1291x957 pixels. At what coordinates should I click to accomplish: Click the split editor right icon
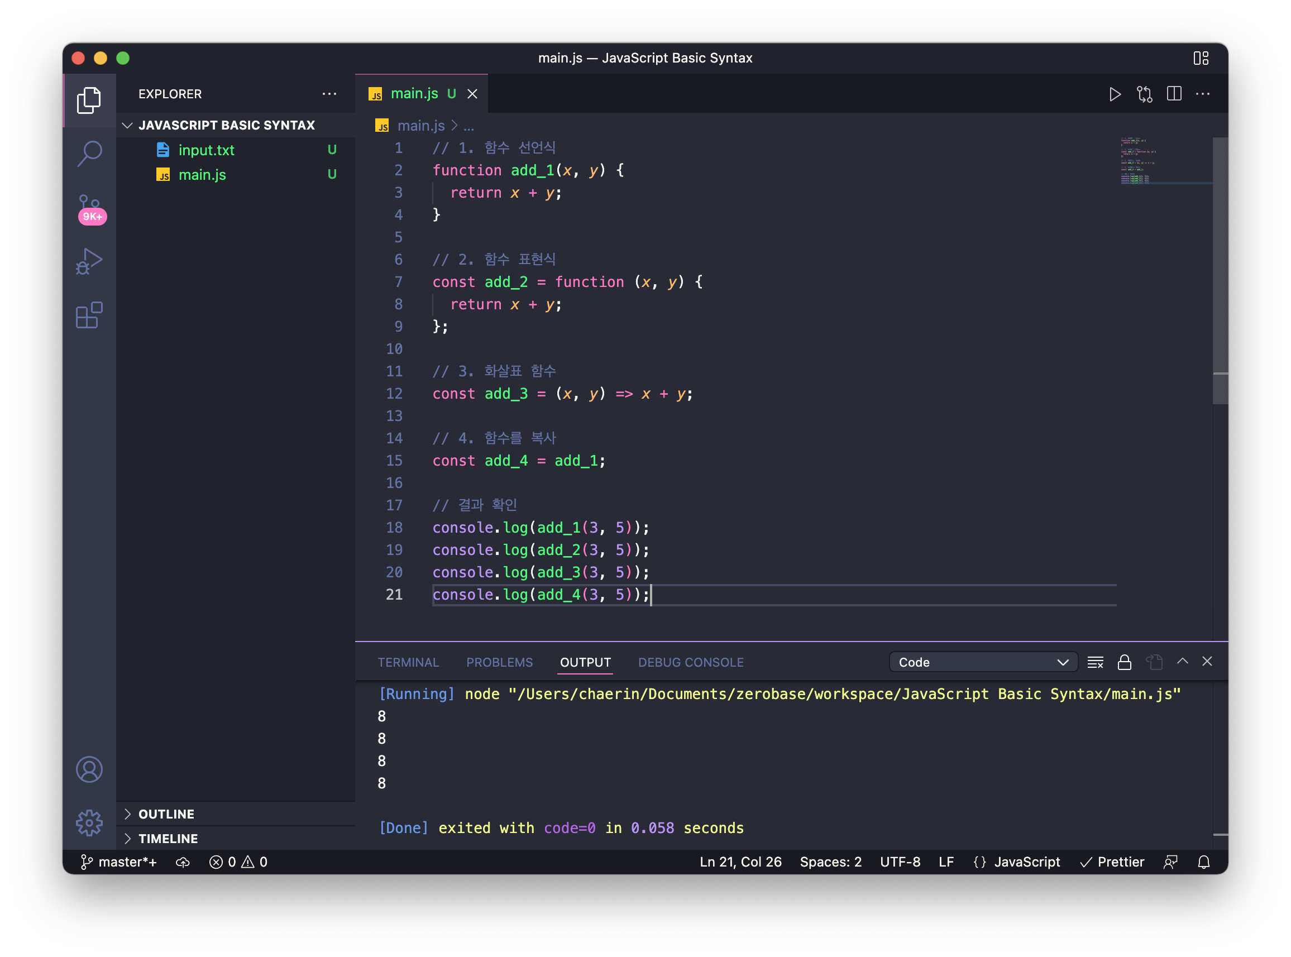tap(1174, 94)
